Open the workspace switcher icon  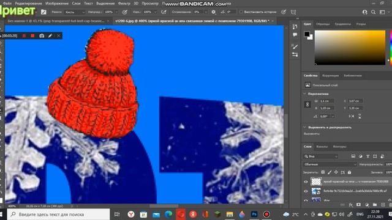click(382, 12)
